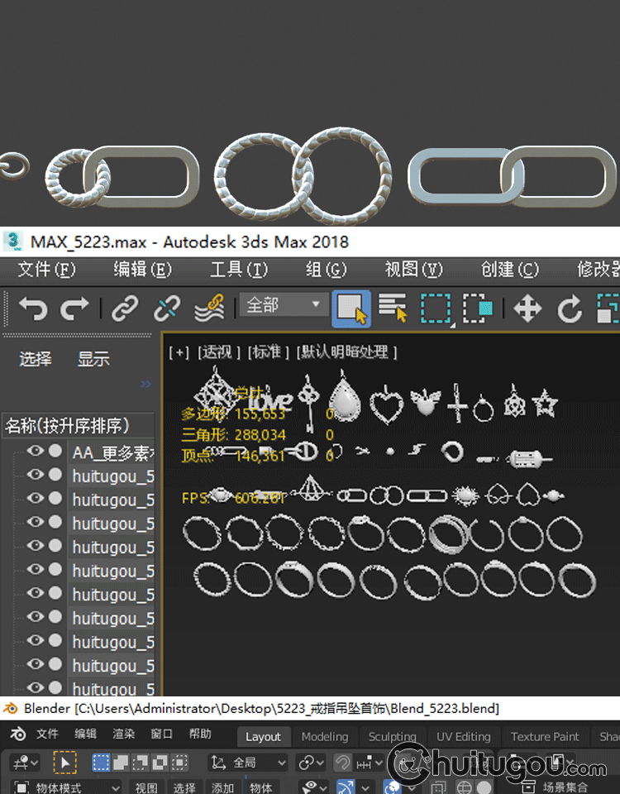The width and height of the screenshot is (620, 794).
Task: Click the Undo arrow in 3ds Max toolbar
Action: point(32,309)
